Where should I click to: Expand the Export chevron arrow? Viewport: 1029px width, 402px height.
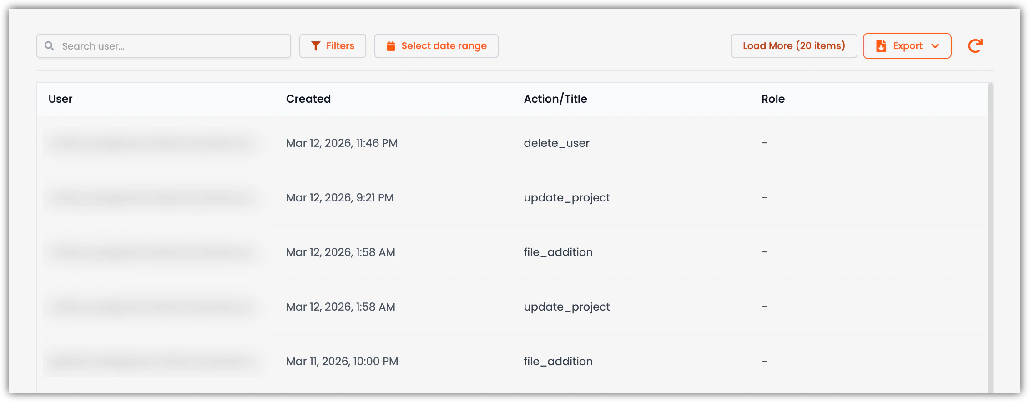pyautogui.click(x=935, y=46)
